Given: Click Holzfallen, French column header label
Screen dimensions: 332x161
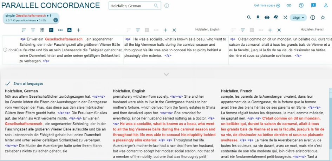Looking at the screenshot, I should [312, 30].
